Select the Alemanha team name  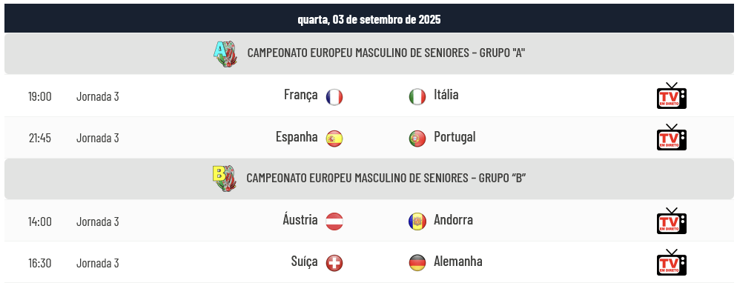point(457,262)
